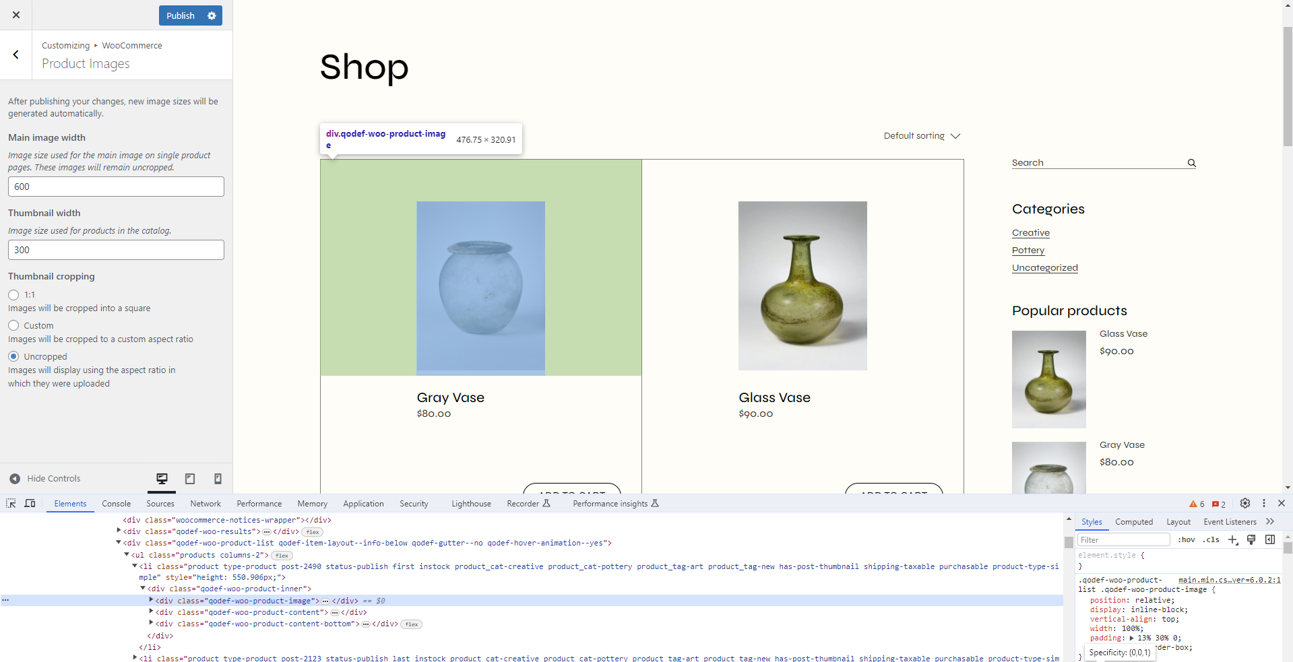This screenshot has height=662, width=1293.
Task: Open the Gray Vase product title
Action: click(x=450, y=397)
